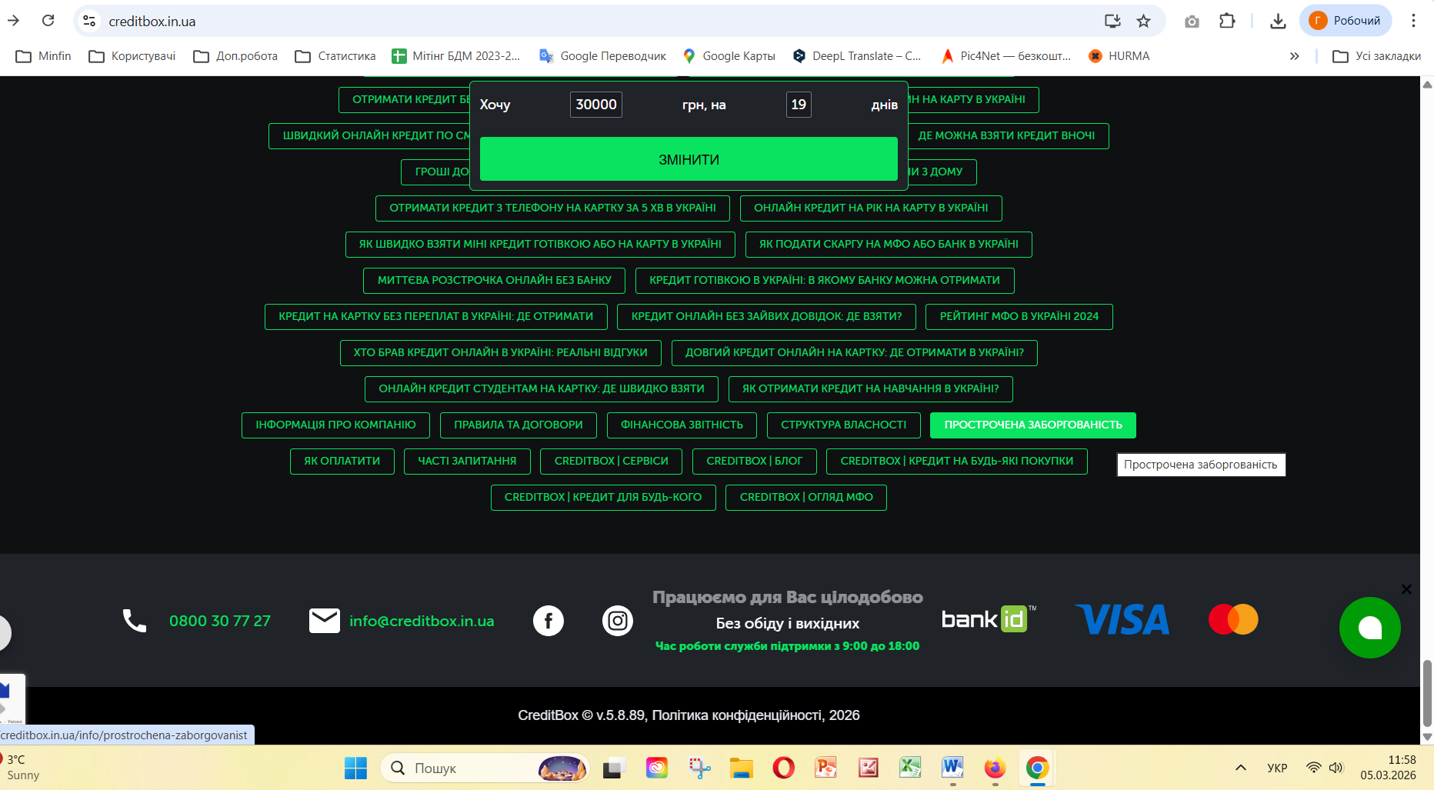The width and height of the screenshot is (1434, 790).
Task: Show hidden system tray icons chevron
Action: coord(1240,768)
